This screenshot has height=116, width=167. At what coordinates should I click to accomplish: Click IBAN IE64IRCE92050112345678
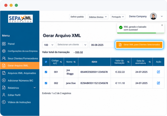click(x=94, y=72)
